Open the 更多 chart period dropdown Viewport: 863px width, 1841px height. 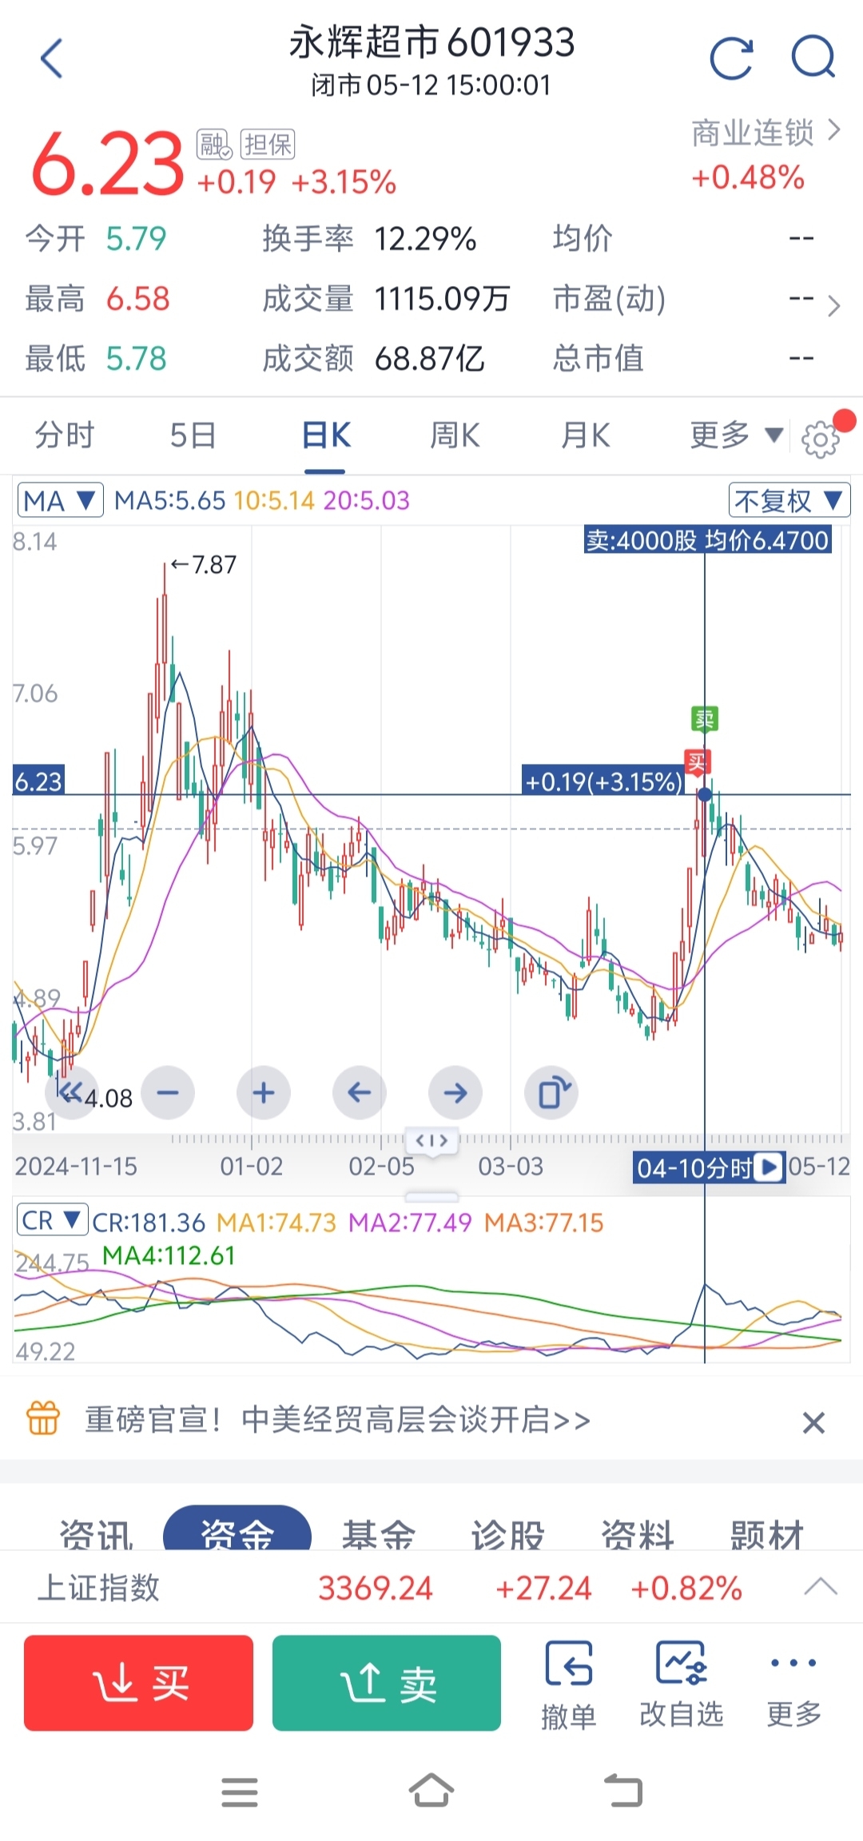point(736,435)
